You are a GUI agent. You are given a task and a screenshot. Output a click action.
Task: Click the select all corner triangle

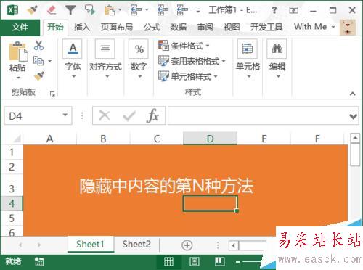pyautogui.click(x=17, y=139)
